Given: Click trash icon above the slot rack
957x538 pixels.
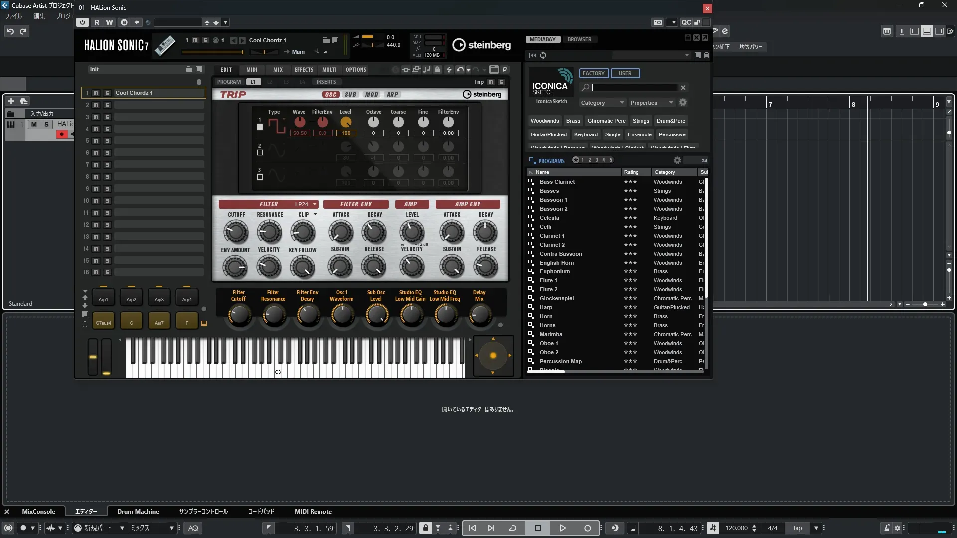Looking at the screenshot, I should [x=199, y=82].
